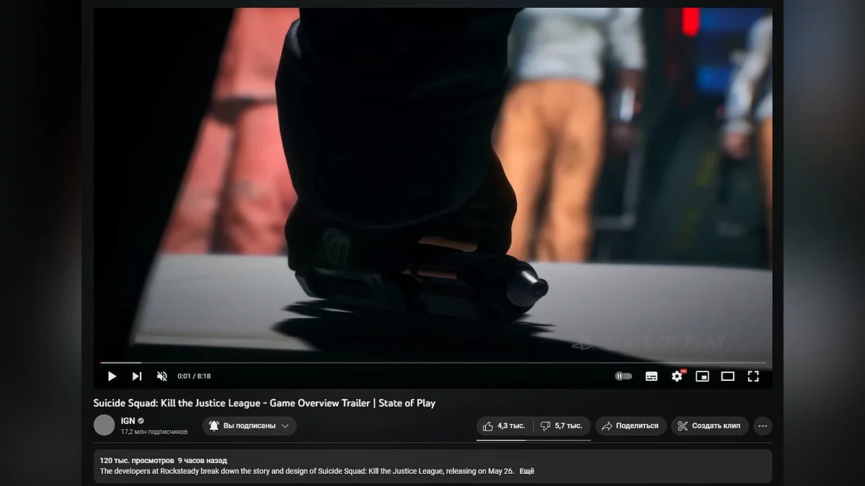Image resolution: width=865 pixels, height=486 pixels.
Task: Like the video (4,3 тыс.)
Action: coord(505,426)
